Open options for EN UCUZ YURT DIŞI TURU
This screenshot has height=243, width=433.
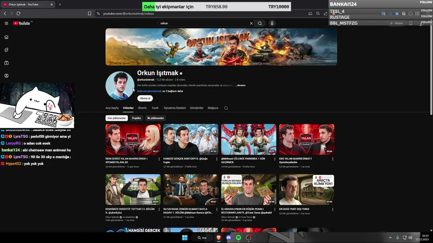click(333, 209)
